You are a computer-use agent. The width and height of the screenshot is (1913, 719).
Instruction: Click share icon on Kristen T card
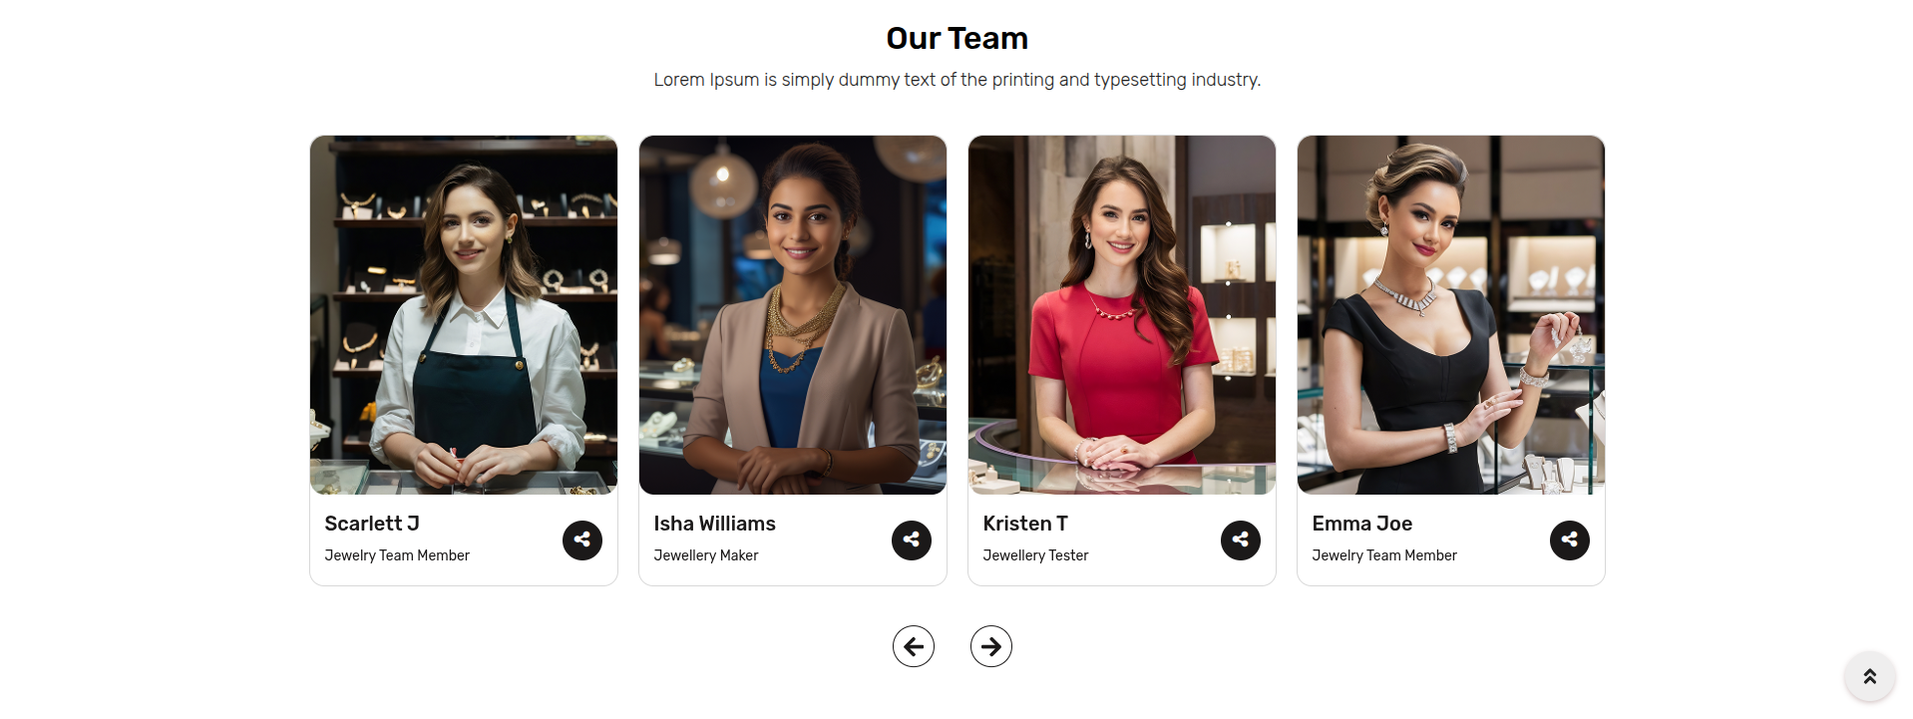(1241, 540)
